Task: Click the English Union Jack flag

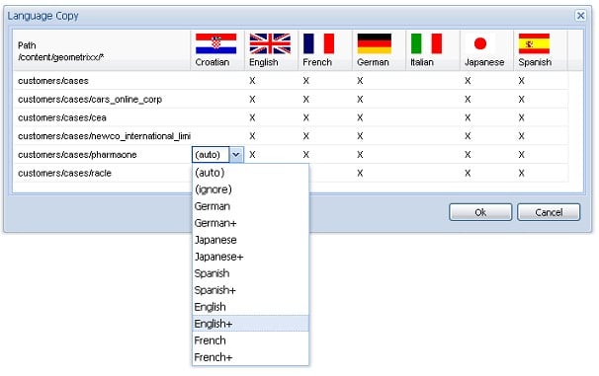Action: tap(270, 43)
